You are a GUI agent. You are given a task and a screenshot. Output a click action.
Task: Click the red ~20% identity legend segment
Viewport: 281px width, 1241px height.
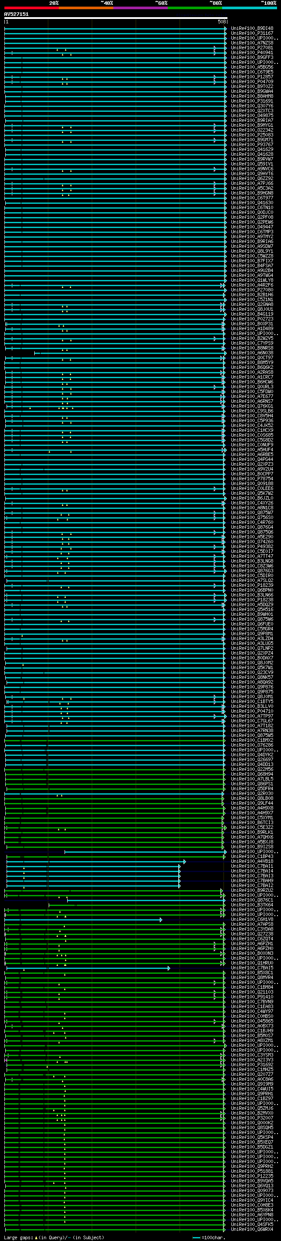[x=32, y=8]
